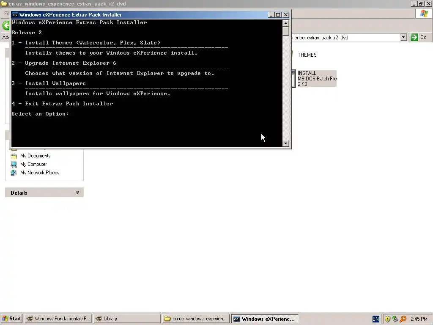Image resolution: width=433 pixels, height=325 pixels.
Task: Restore down the Explorer window
Action: (421, 3)
